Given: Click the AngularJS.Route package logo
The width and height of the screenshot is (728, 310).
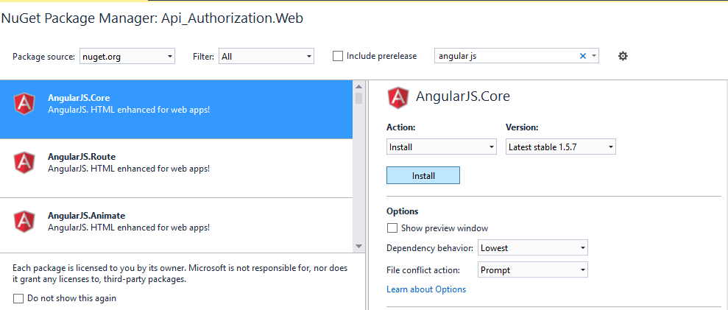Looking at the screenshot, I should tap(24, 162).
